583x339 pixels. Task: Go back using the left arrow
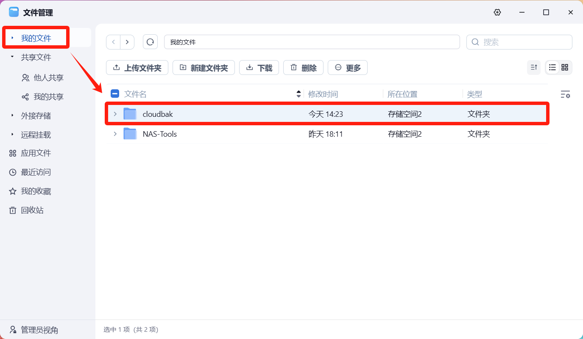[113, 42]
